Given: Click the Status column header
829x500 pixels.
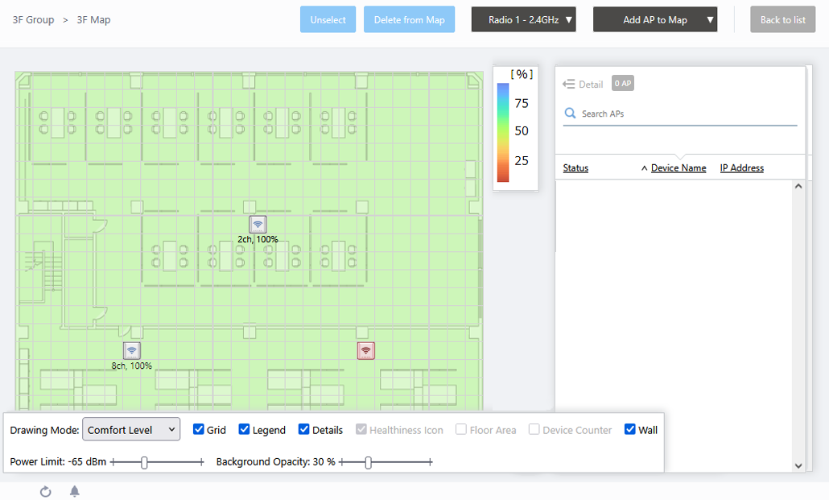Looking at the screenshot, I should 575,168.
